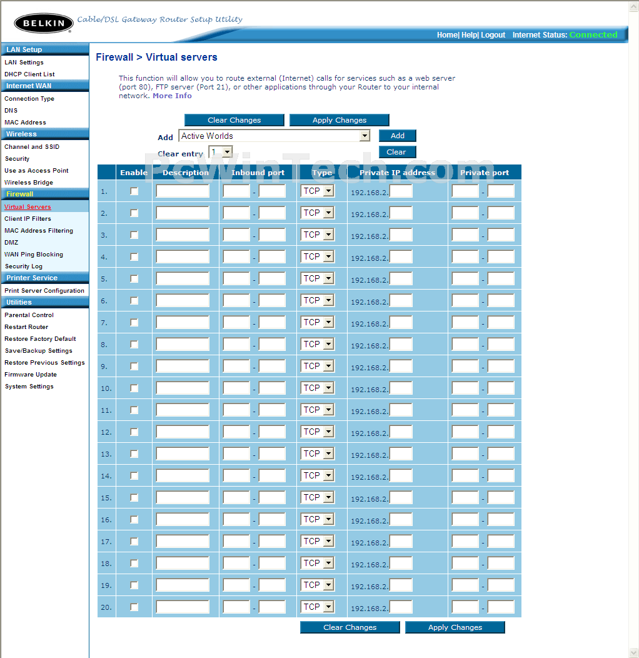The height and width of the screenshot is (658, 639).
Task: Select Virtual Servers in the Firewall menu
Action: (x=28, y=207)
